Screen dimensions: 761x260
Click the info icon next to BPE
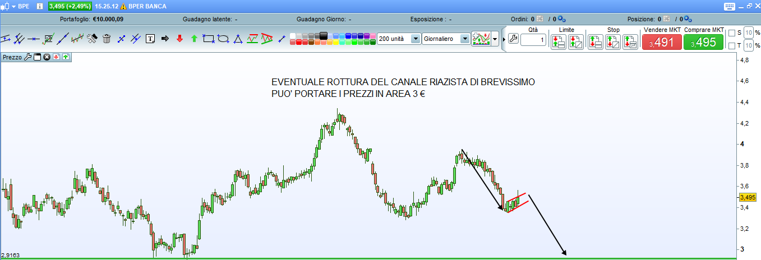point(40,6)
